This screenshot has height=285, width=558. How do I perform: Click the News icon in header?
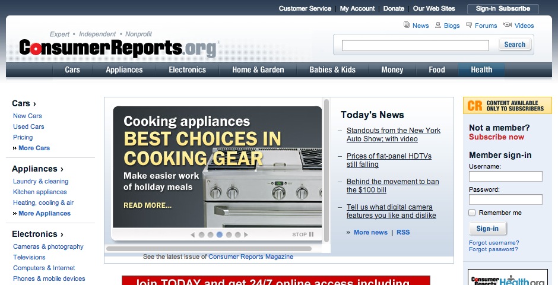coord(407,25)
